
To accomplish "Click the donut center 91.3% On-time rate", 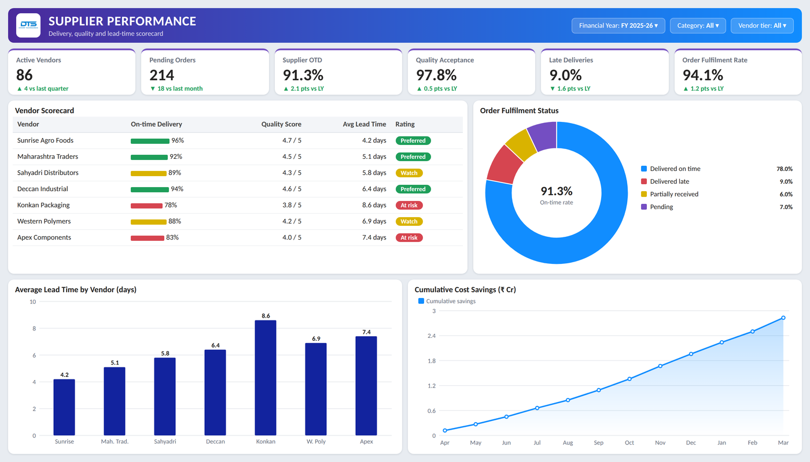I will tap(557, 195).
